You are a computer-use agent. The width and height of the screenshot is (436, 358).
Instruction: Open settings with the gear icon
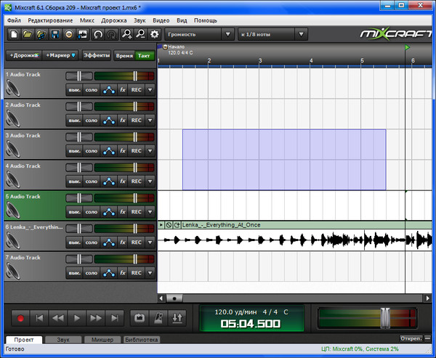click(x=154, y=34)
